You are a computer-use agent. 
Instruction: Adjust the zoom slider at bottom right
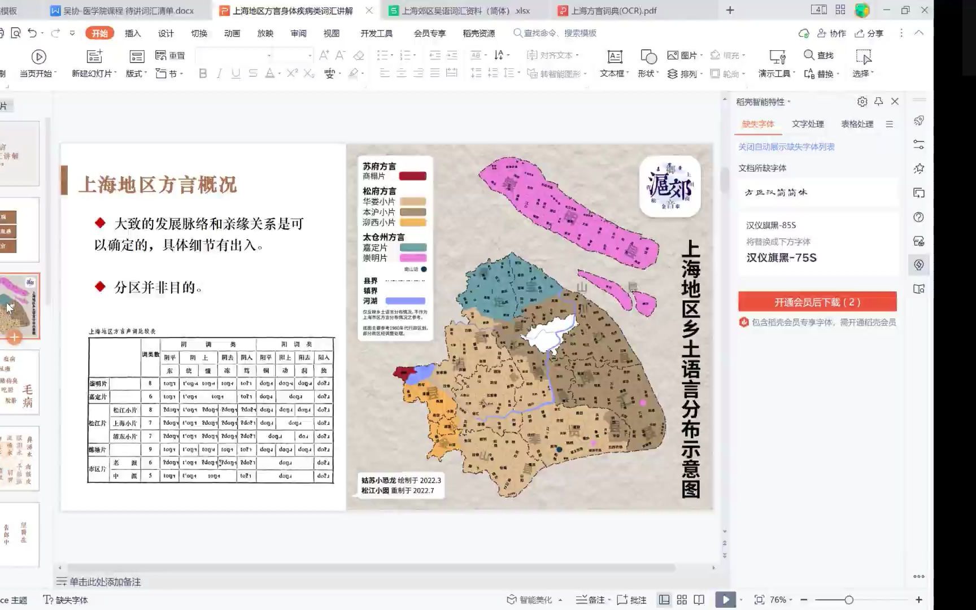tap(850, 600)
